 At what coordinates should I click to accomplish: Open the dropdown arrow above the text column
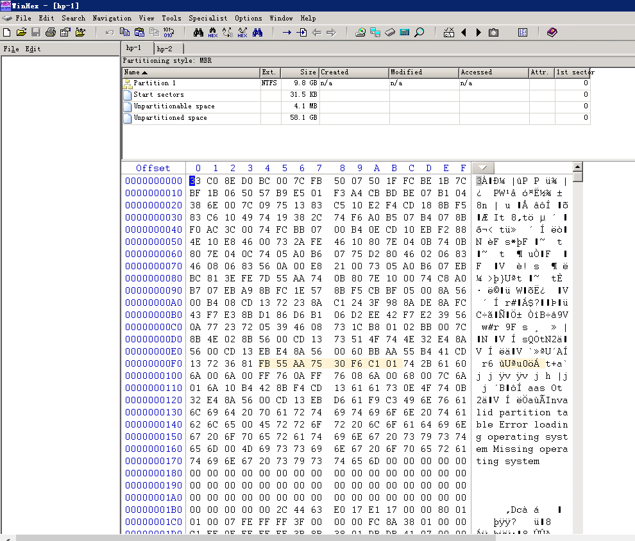pos(483,167)
